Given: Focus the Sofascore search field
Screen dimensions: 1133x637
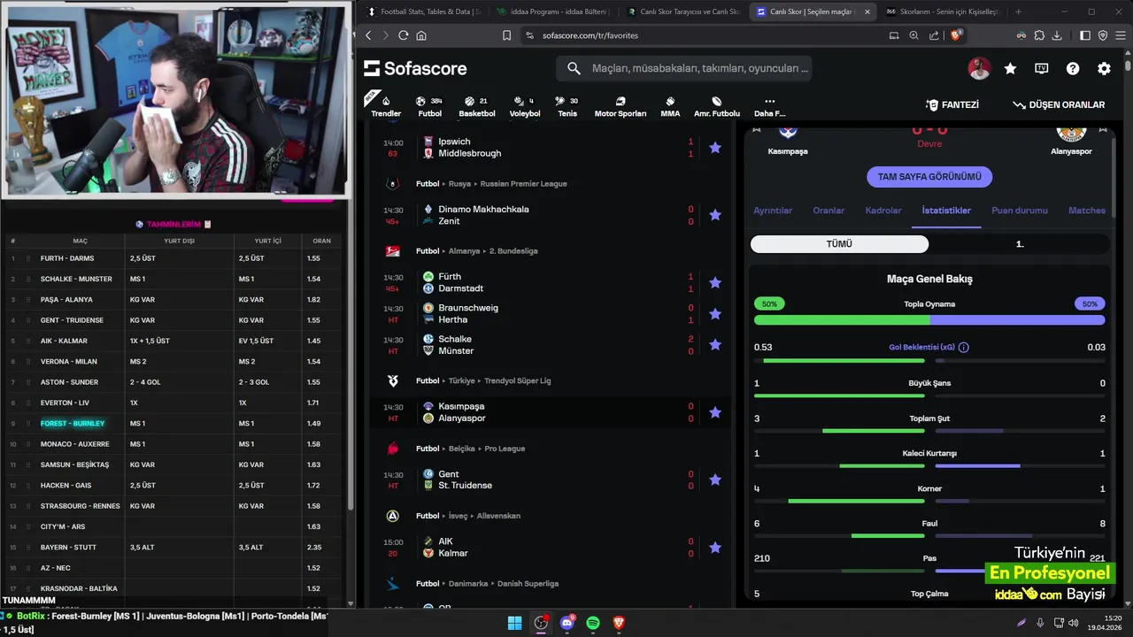Looking at the screenshot, I should point(683,68).
